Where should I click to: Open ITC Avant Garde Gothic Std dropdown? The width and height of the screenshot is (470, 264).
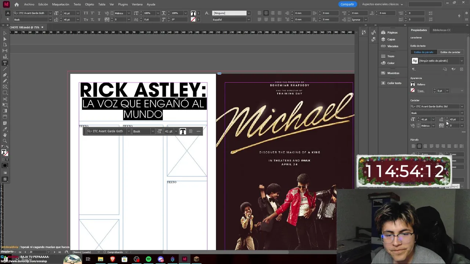pyautogui.click(x=462, y=106)
